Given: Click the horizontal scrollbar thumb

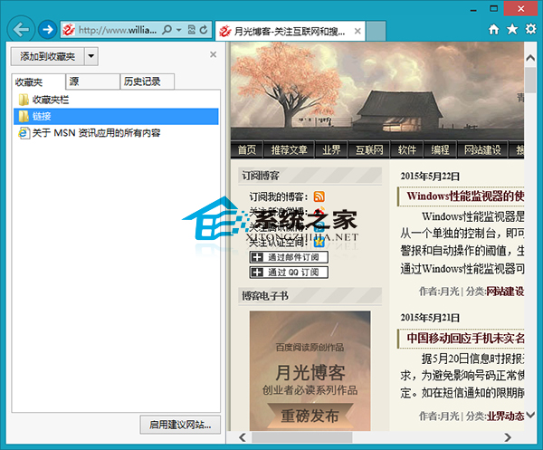Looking at the screenshot, I should pyautogui.click(x=301, y=437).
